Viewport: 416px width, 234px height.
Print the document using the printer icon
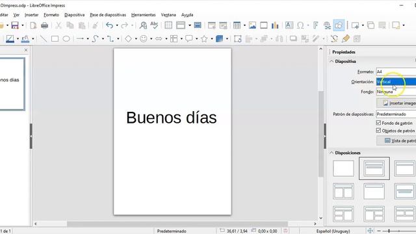point(45,25)
